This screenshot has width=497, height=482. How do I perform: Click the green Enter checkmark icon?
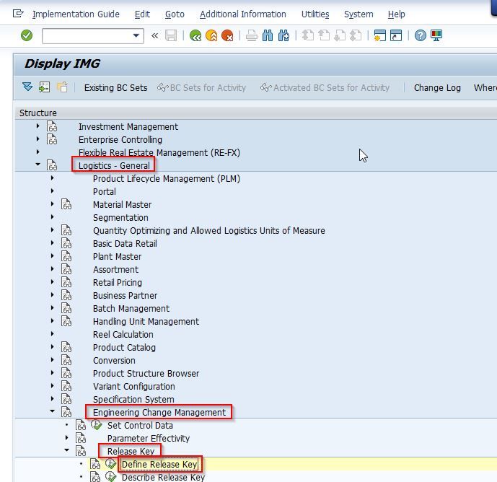coord(27,35)
